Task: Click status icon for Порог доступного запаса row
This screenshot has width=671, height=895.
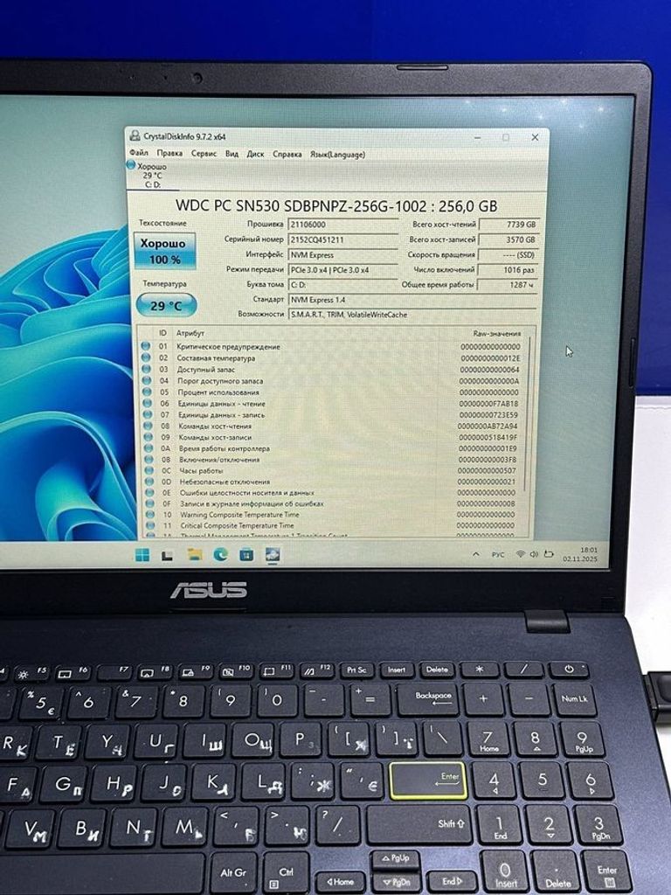Action: (147, 380)
